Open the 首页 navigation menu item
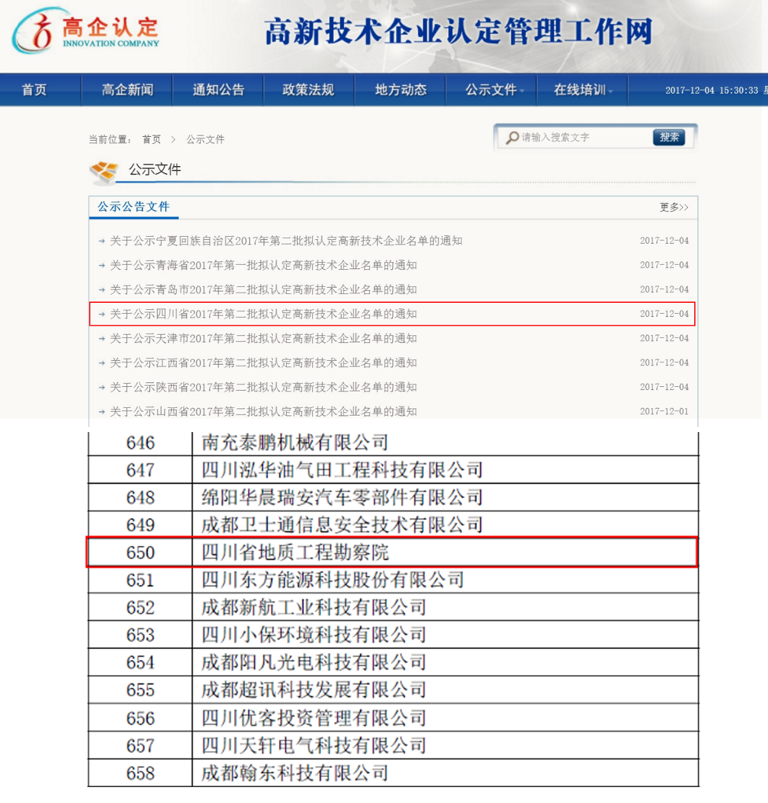 pos(34,90)
